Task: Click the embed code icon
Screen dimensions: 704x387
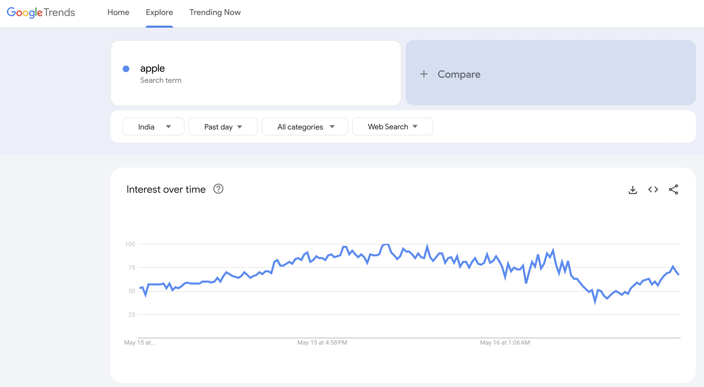Action: click(x=653, y=189)
